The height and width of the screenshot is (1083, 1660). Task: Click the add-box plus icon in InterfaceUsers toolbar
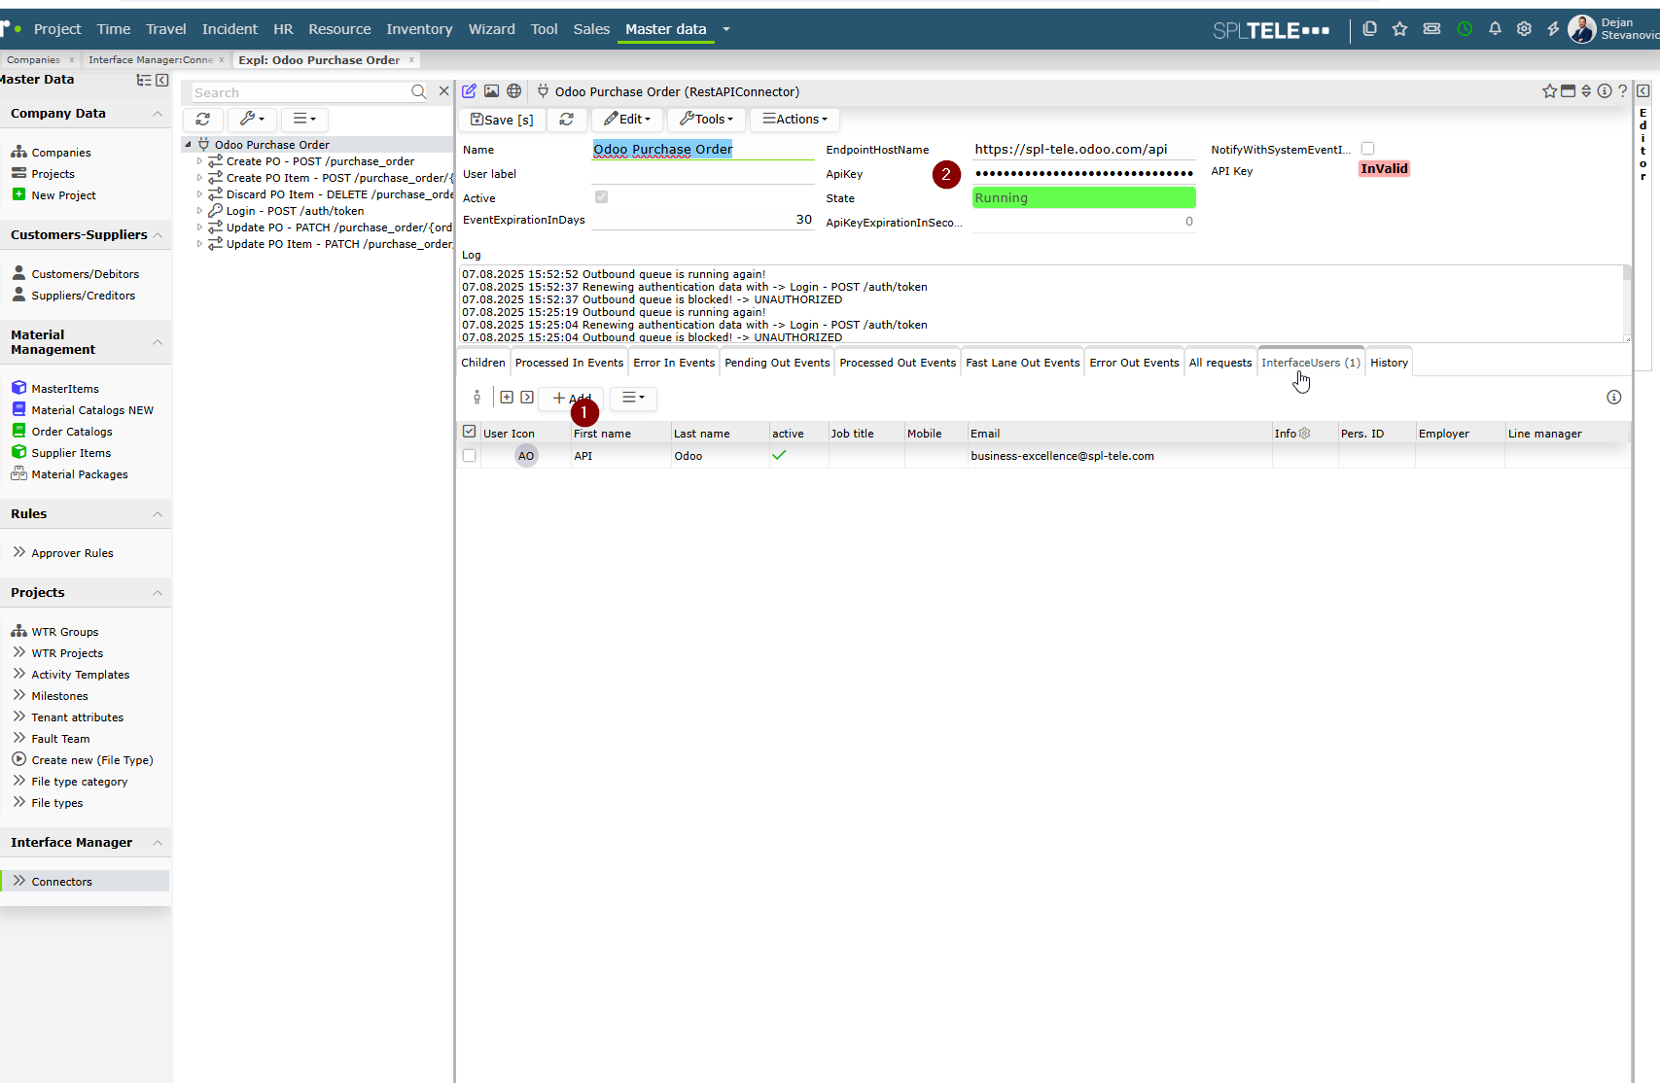(507, 398)
